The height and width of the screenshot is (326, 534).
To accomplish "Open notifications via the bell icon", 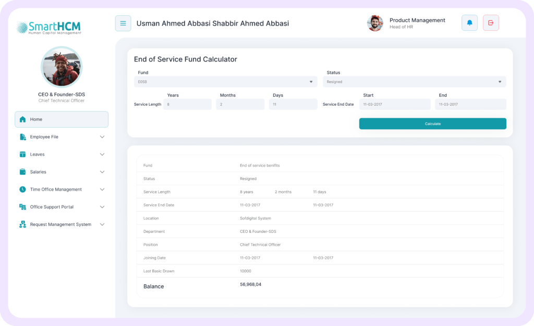I will [x=469, y=23].
